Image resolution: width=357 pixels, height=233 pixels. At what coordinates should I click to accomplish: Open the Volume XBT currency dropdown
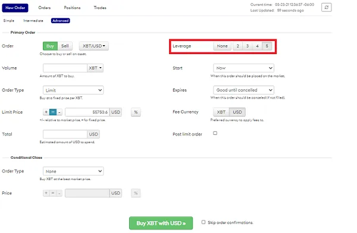95,68
